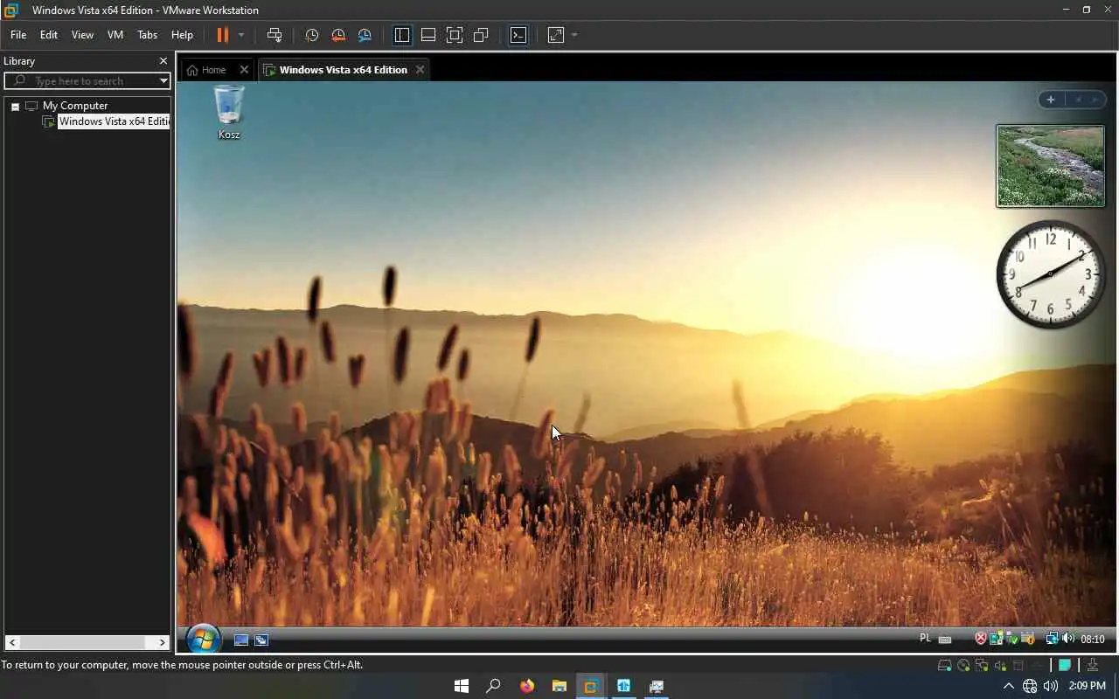The width and height of the screenshot is (1119, 699).
Task: Open the stretch mode dropdown arrow
Action: point(574,35)
